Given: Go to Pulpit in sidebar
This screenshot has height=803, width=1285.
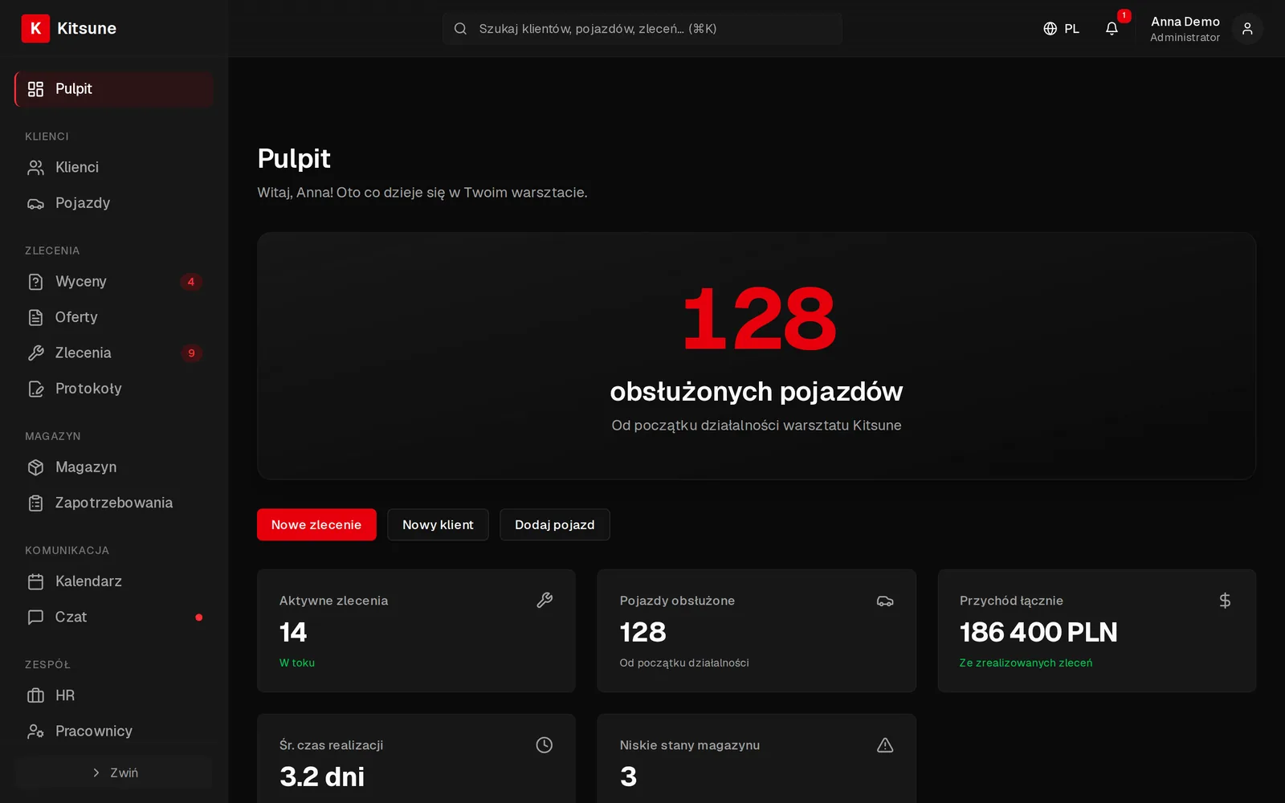Looking at the screenshot, I should click(x=114, y=88).
